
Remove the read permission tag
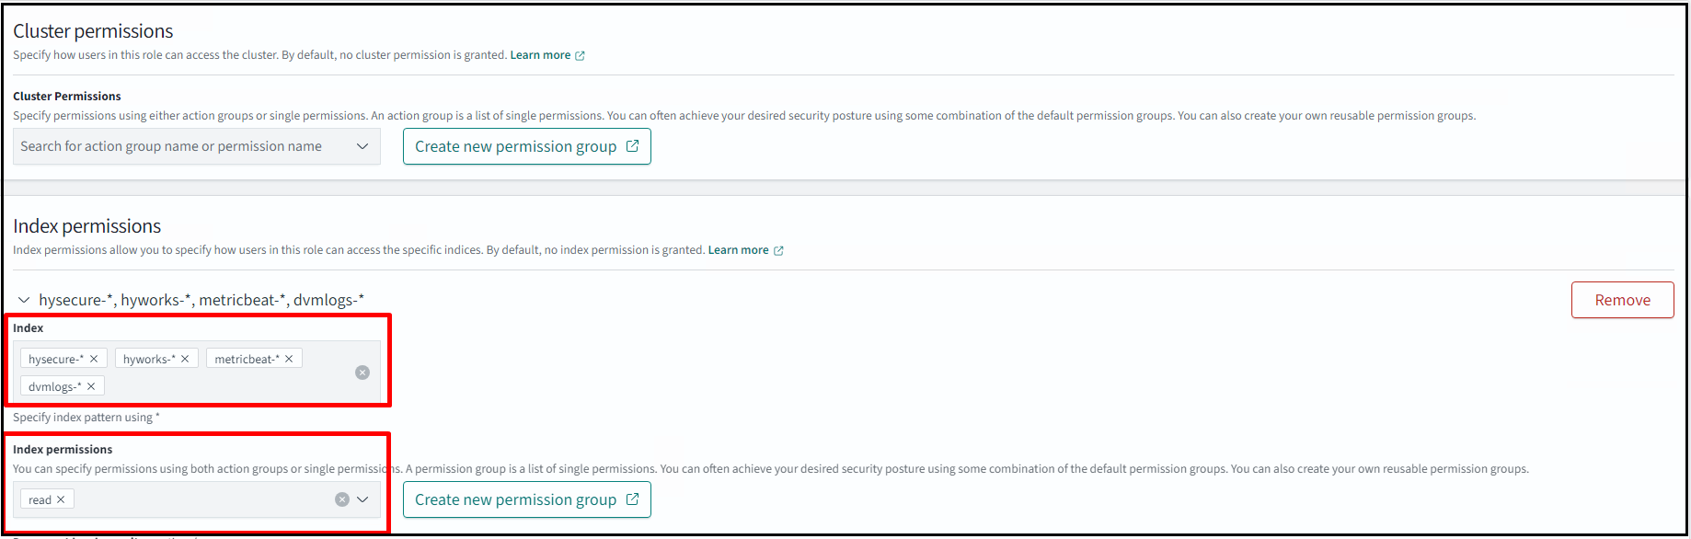tap(61, 499)
